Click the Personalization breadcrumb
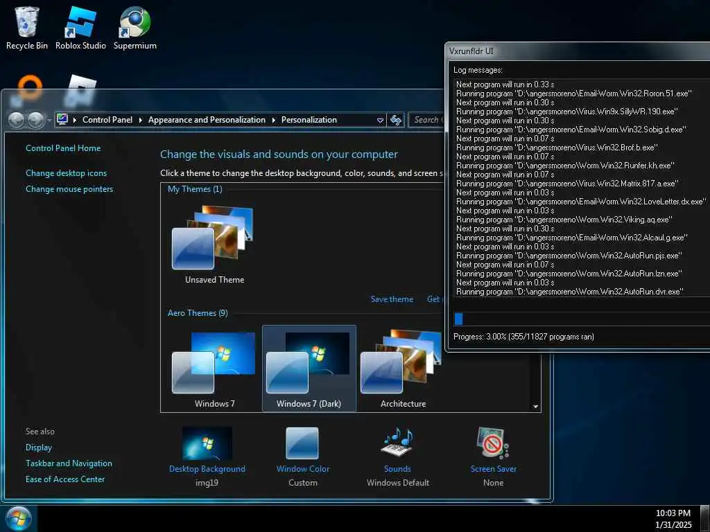 point(309,120)
